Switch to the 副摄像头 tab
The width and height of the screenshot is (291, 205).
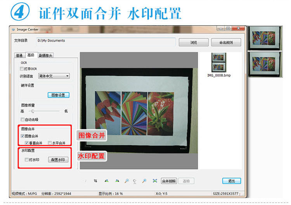pos(46,56)
